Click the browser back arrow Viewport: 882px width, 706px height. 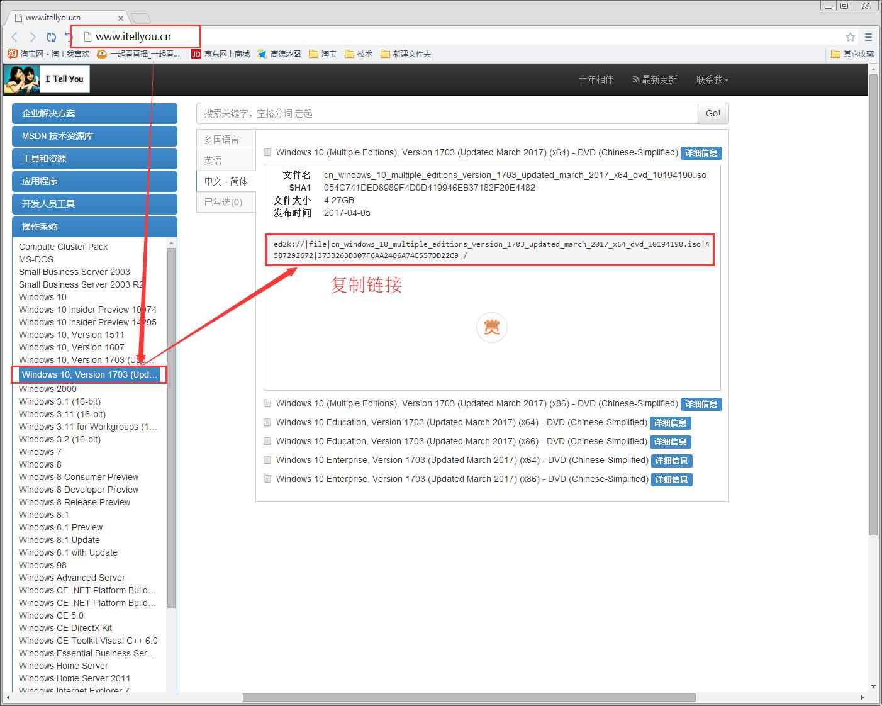tap(15, 37)
